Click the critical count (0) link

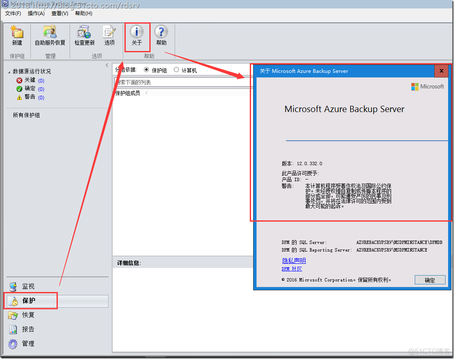(x=41, y=80)
